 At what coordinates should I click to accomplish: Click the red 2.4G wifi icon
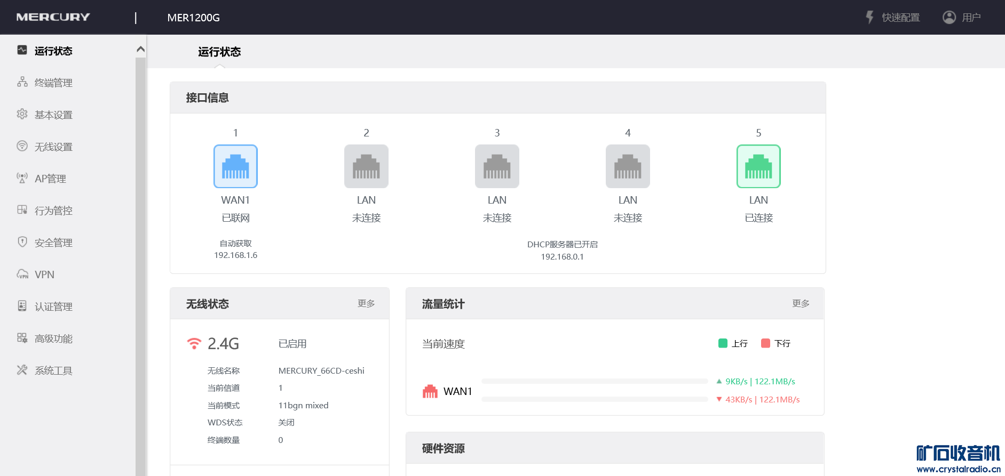tap(194, 343)
